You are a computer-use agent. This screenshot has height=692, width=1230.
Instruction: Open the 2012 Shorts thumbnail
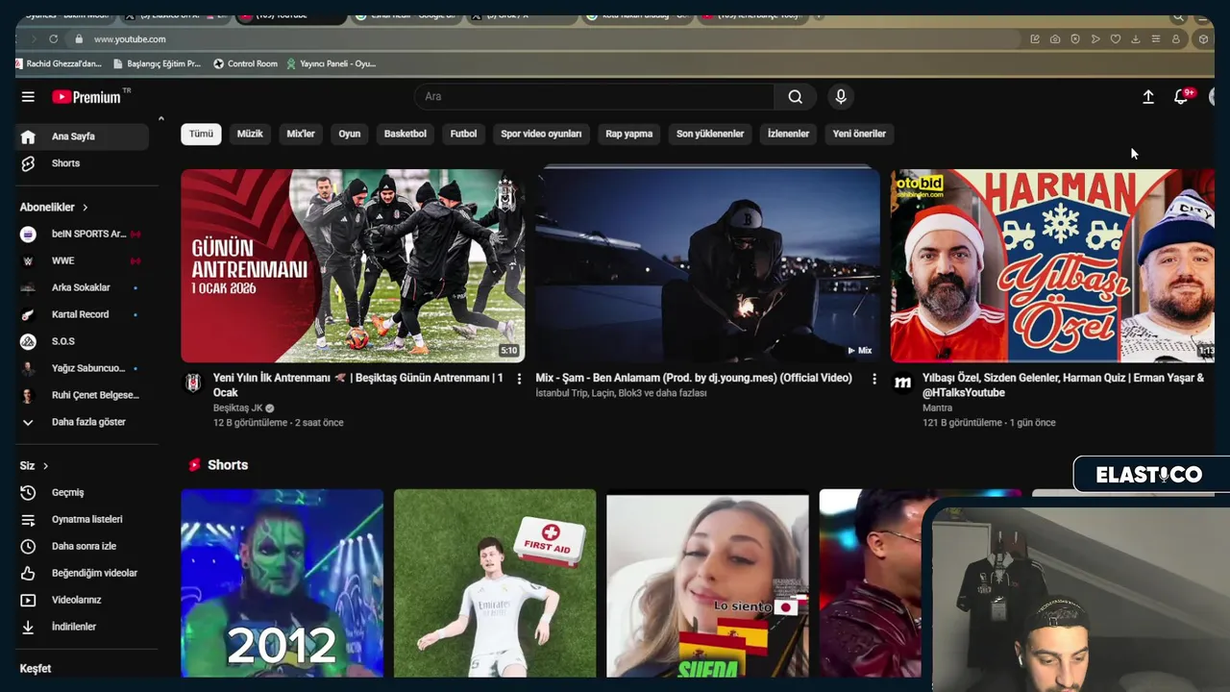pyautogui.click(x=282, y=583)
